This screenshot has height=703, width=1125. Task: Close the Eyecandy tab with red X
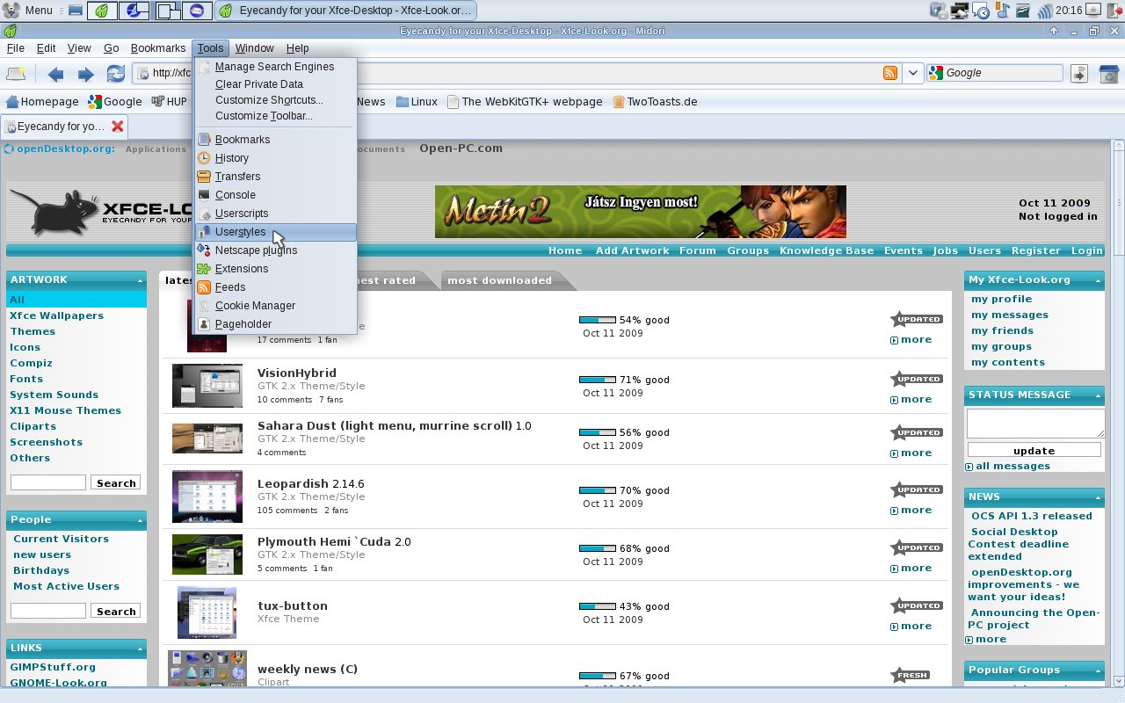click(x=117, y=127)
